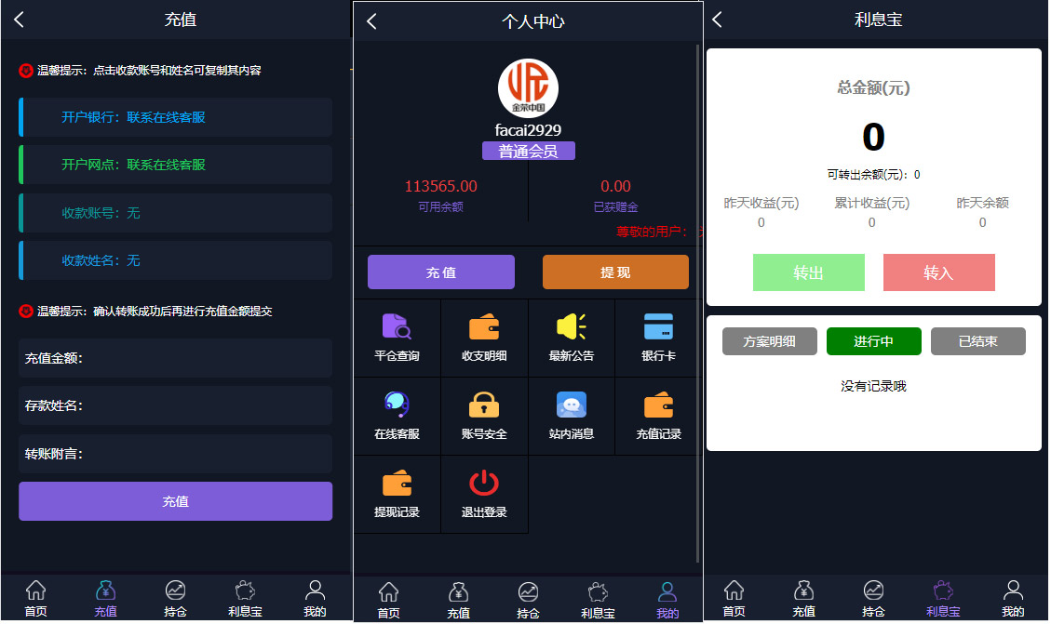Click the username facai2929
Viewport: 1051px width, 624px height.
[x=528, y=130]
